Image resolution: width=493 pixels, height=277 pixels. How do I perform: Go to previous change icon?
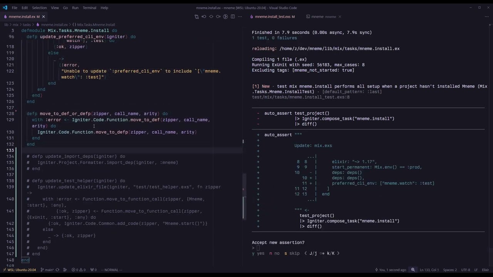(204, 17)
